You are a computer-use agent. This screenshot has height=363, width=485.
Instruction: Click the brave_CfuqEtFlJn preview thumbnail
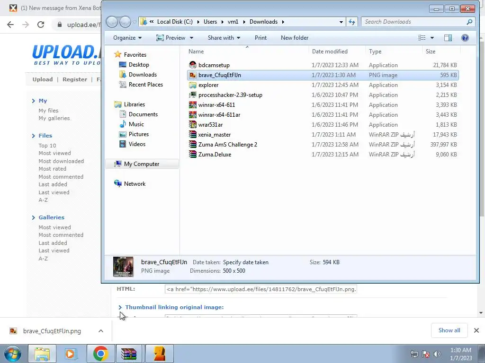point(123,267)
